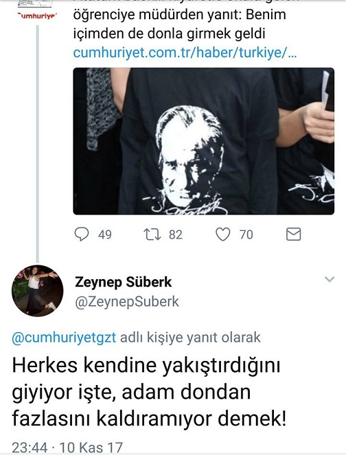Open the @ZeynepSuberk handle
This screenshot has width=346, height=462.
(127, 302)
